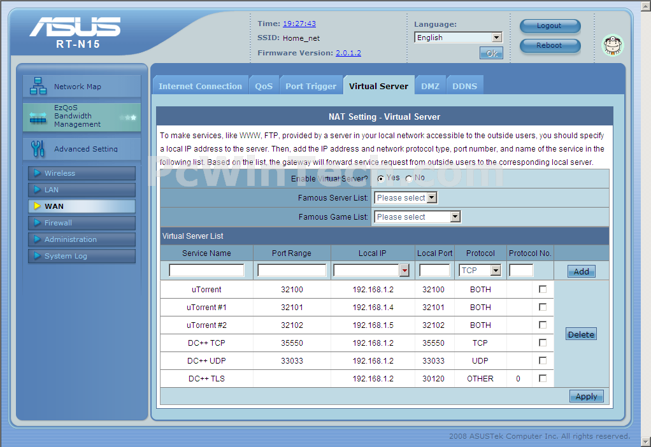Switch to the Port Trigger tab
This screenshot has height=447, width=651.
(x=311, y=86)
